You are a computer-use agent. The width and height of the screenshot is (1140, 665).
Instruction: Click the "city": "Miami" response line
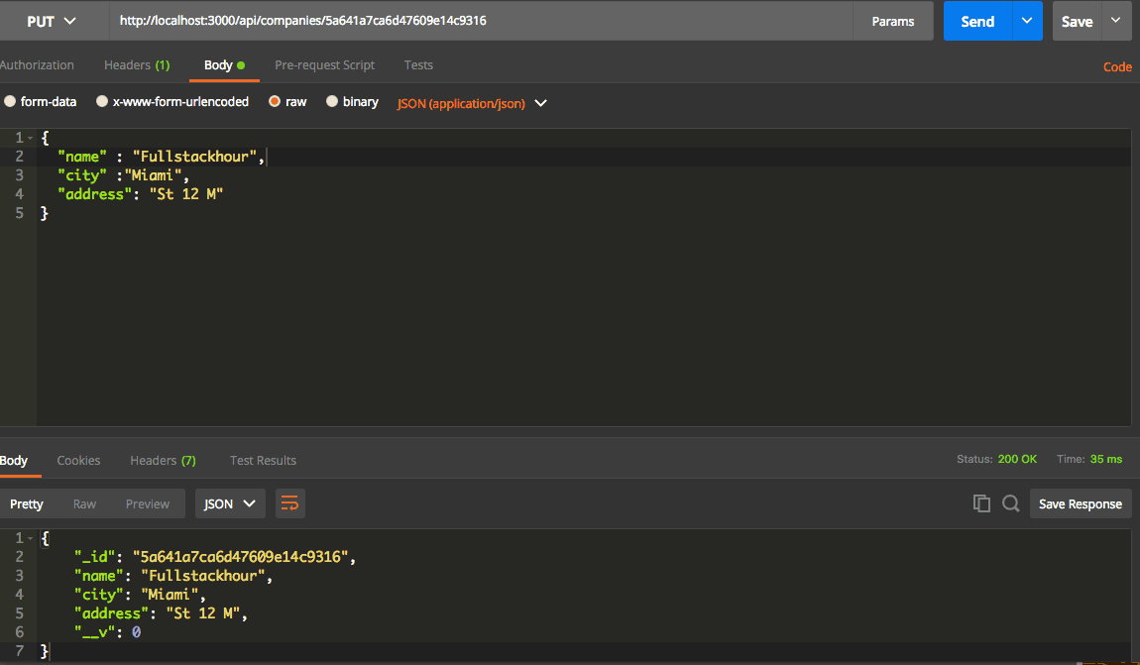140,596
